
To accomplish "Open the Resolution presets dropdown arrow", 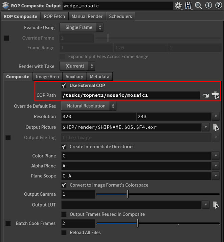I will [216, 116].
